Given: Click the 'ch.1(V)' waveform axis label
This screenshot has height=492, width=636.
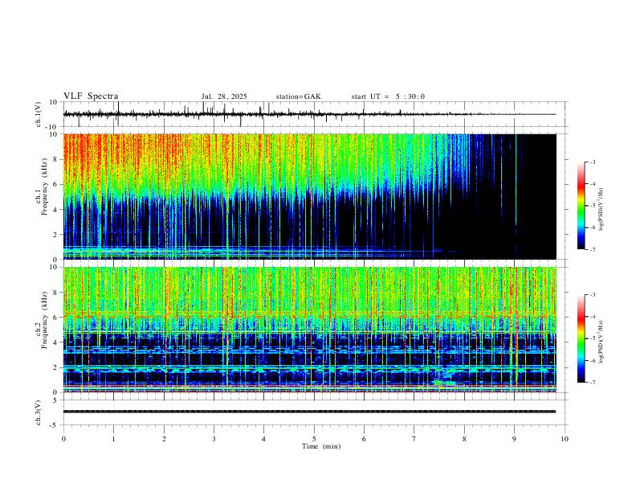Looking at the screenshot, I should [x=39, y=114].
